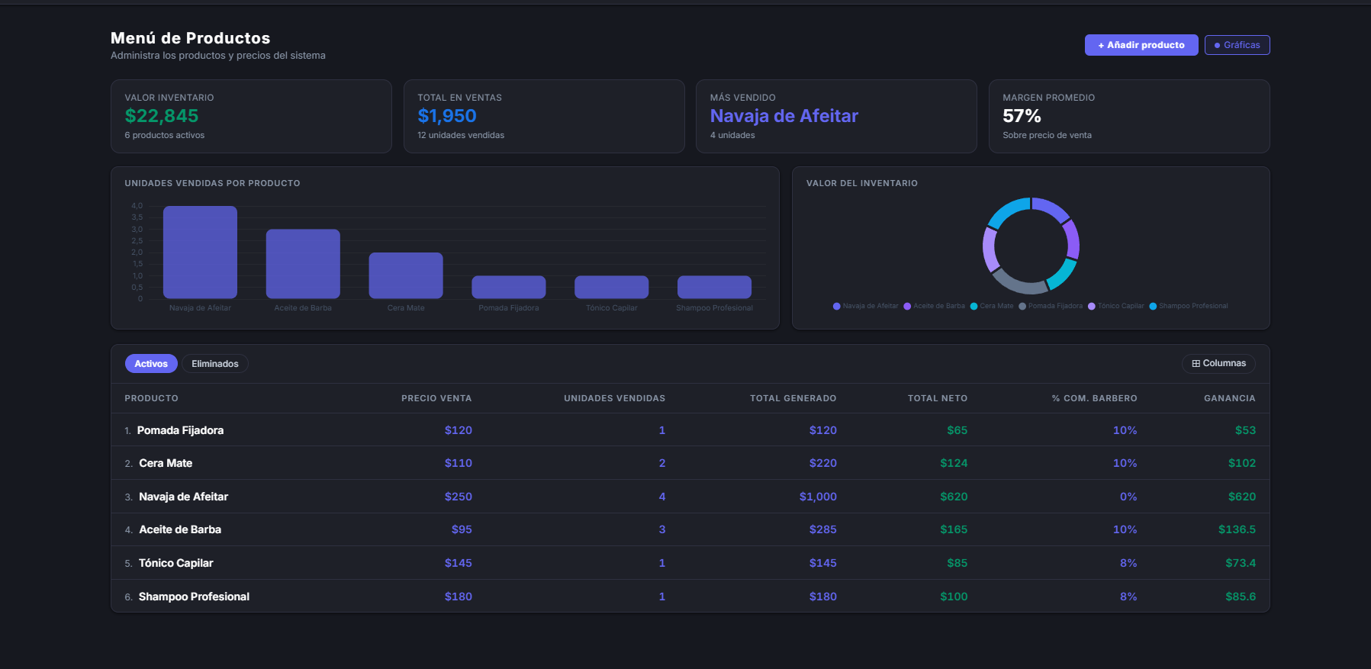Click the Cera Mate bar in chart
This screenshot has width=1371, height=669.
pyautogui.click(x=406, y=275)
